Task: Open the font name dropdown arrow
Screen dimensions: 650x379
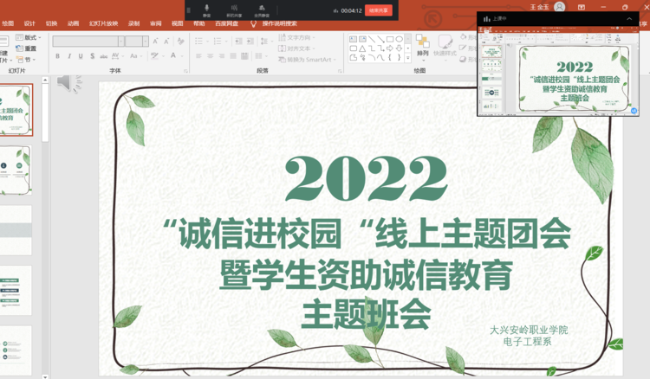Action: tap(121, 41)
